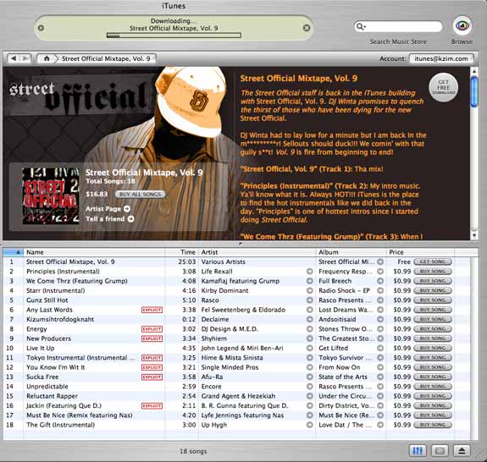487x462 pixels.
Task: Click the itunes@kzim.com account button
Action: coord(441,58)
